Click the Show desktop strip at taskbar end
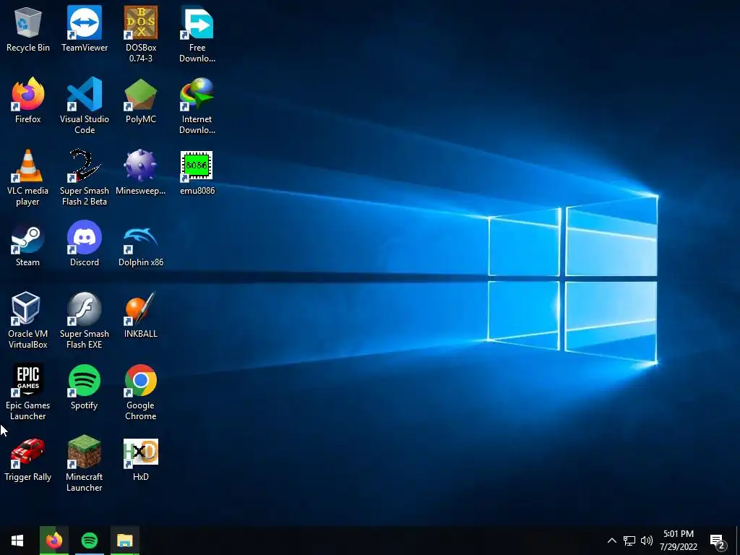The image size is (740, 555). [x=738, y=541]
